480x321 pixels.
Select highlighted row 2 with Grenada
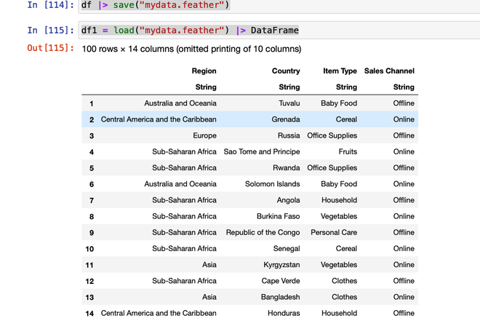249,119
